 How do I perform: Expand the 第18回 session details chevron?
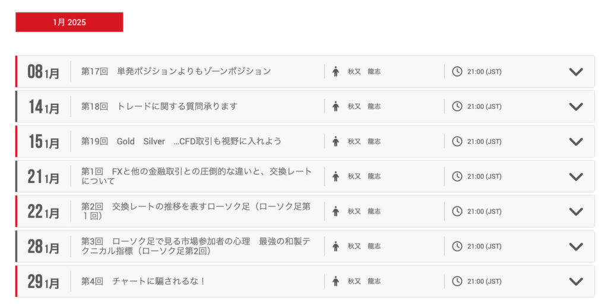pyautogui.click(x=576, y=107)
